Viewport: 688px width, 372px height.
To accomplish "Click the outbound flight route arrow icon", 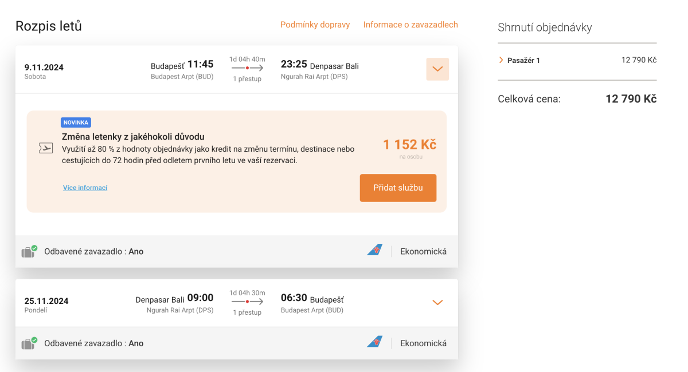I will pos(247,68).
